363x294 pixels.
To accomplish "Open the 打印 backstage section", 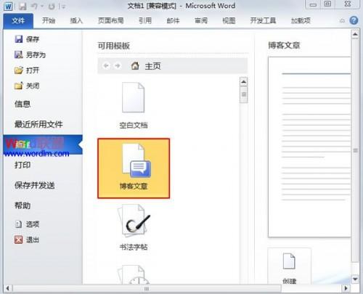I will pyautogui.click(x=23, y=165).
